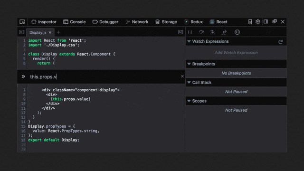The image size is (304, 171).
Task: Collapse the Breakpoints section
Action: 189,64
